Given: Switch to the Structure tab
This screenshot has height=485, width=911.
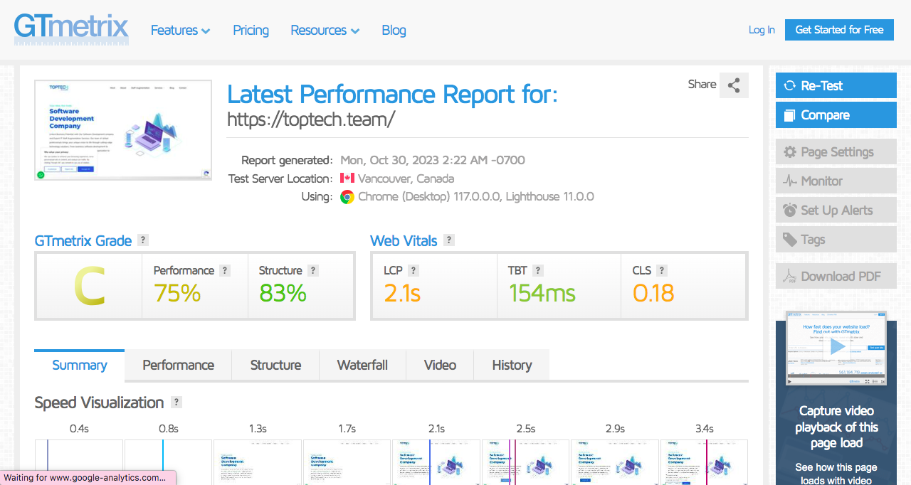Looking at the screenshot, I should (275, 365).
